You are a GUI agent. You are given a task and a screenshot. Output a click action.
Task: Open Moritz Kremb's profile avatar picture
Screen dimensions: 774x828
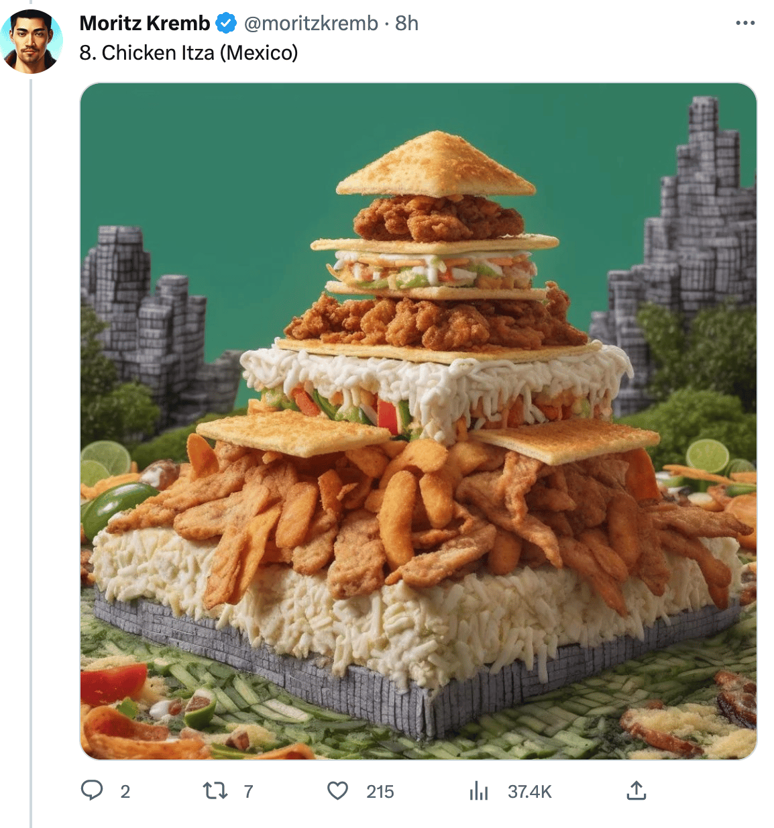coord(31,41)
